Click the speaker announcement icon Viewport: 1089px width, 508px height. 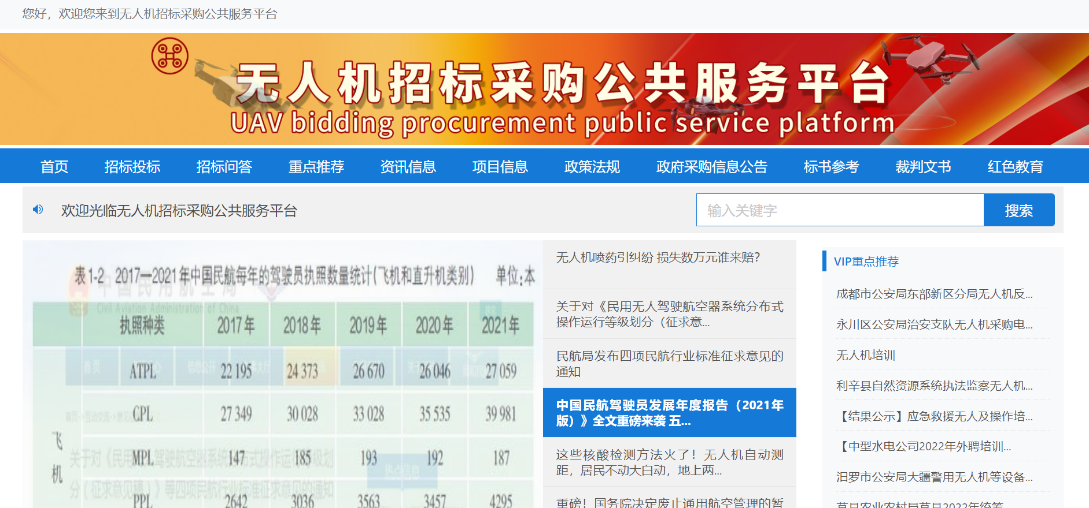[38, 210]
